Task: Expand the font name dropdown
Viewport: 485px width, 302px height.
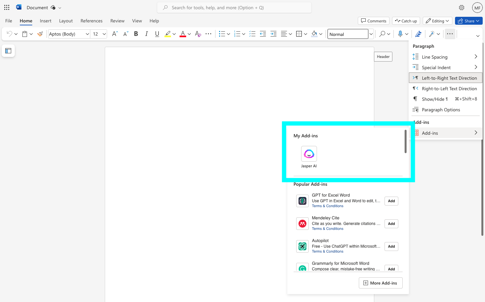Action: pos(87,34)
